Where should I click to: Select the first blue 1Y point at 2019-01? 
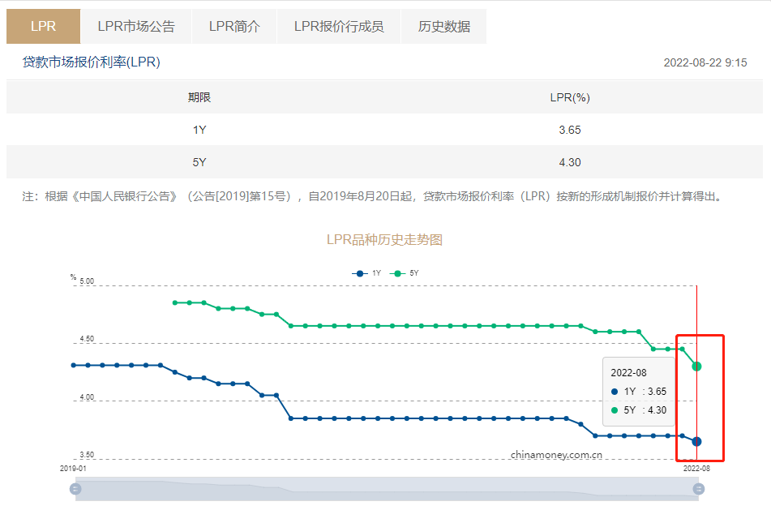73,366
